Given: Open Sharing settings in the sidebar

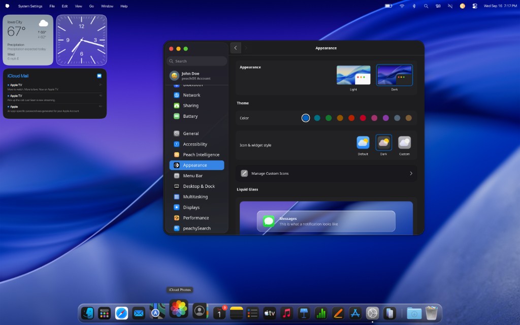Looking at the screenshot, I should [197, 106].
